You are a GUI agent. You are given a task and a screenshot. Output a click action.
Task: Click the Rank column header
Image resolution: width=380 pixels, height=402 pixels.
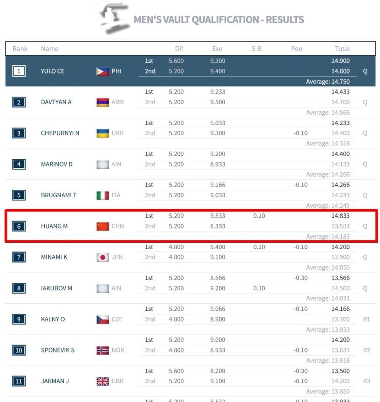(20, 49)
